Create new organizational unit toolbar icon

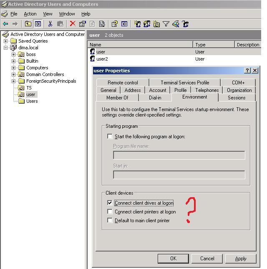tap(156, 24)
